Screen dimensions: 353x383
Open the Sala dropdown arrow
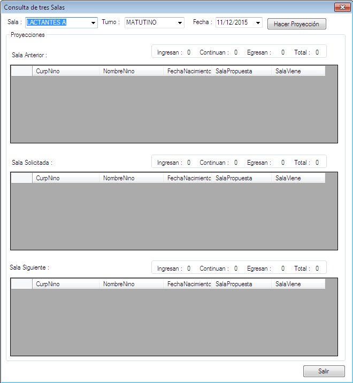click(x=93, y=22)
